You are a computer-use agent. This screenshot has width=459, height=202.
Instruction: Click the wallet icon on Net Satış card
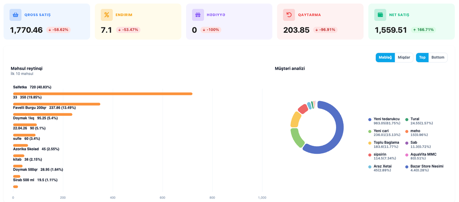coord(380,15)
